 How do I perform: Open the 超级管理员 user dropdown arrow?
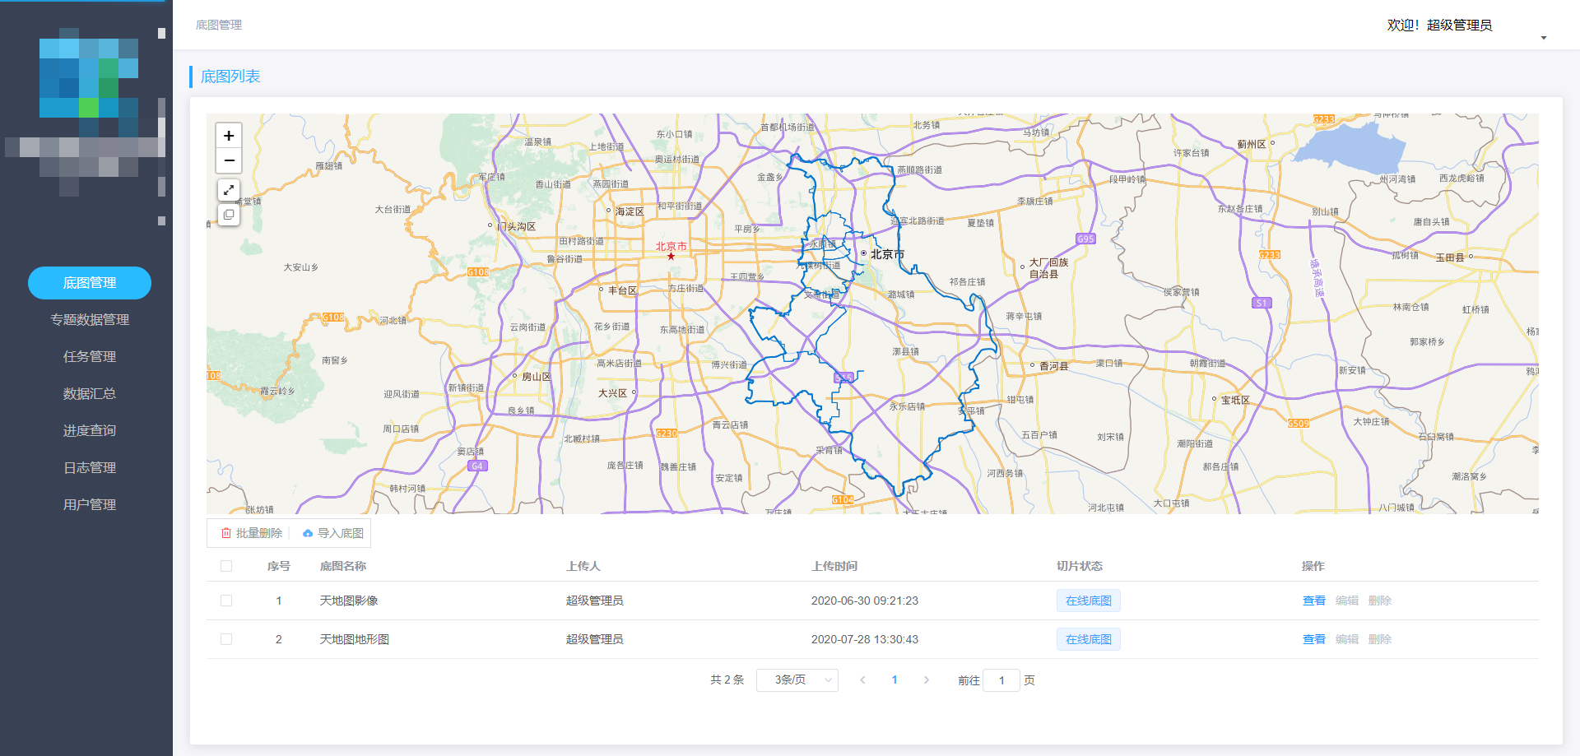[x=1544, y=38]
